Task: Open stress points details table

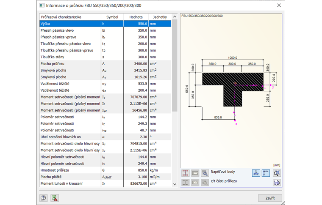Action: (x=205, y=172)
